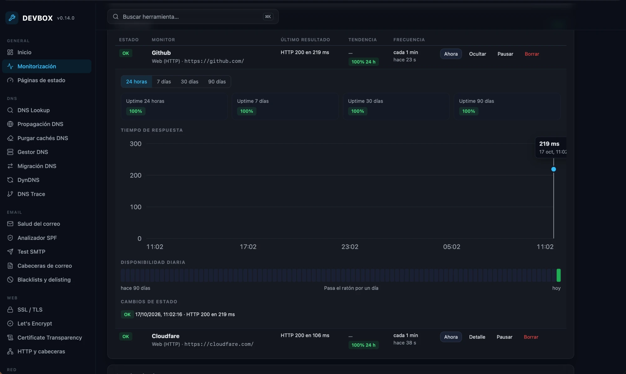Click the SSL / TLS padlock icon

[x=10, y=310]
